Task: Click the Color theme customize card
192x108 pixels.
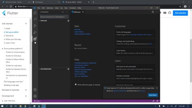Action: [135, 52]
